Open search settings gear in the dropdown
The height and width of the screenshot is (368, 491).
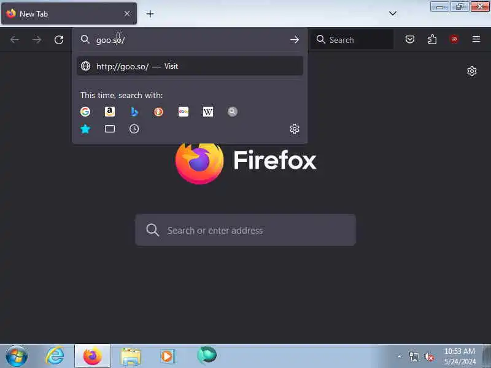pyautogui.click(x=295, y=129)
